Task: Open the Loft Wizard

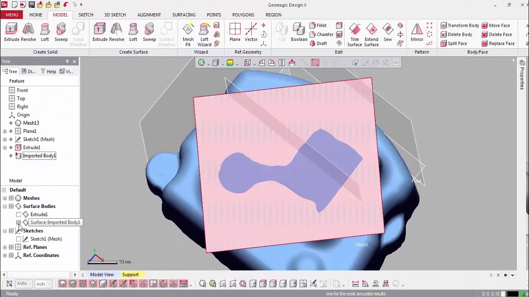Action: click(204, 35)
